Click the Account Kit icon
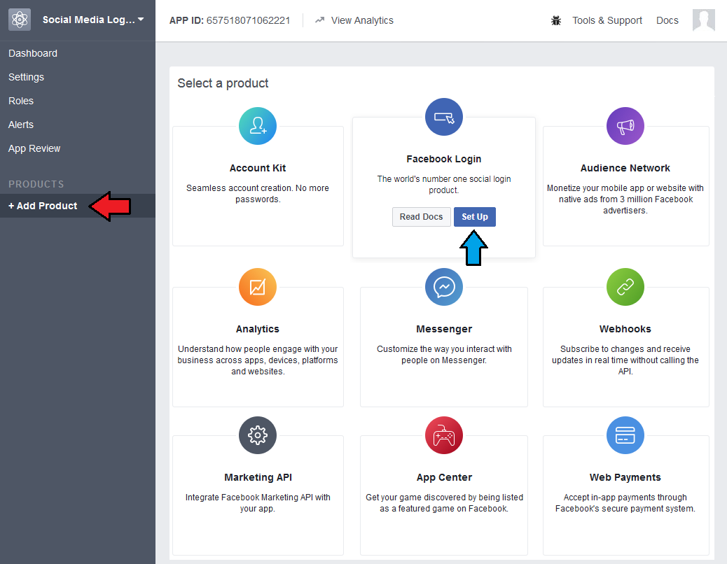This screenshot has width=727, height=564. point(258,126)
